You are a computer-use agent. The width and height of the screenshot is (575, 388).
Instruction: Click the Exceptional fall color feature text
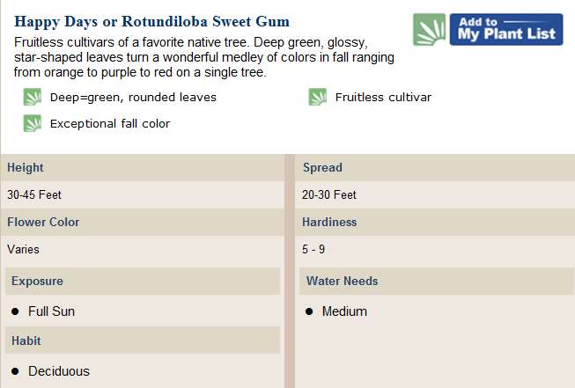[110, 124]
